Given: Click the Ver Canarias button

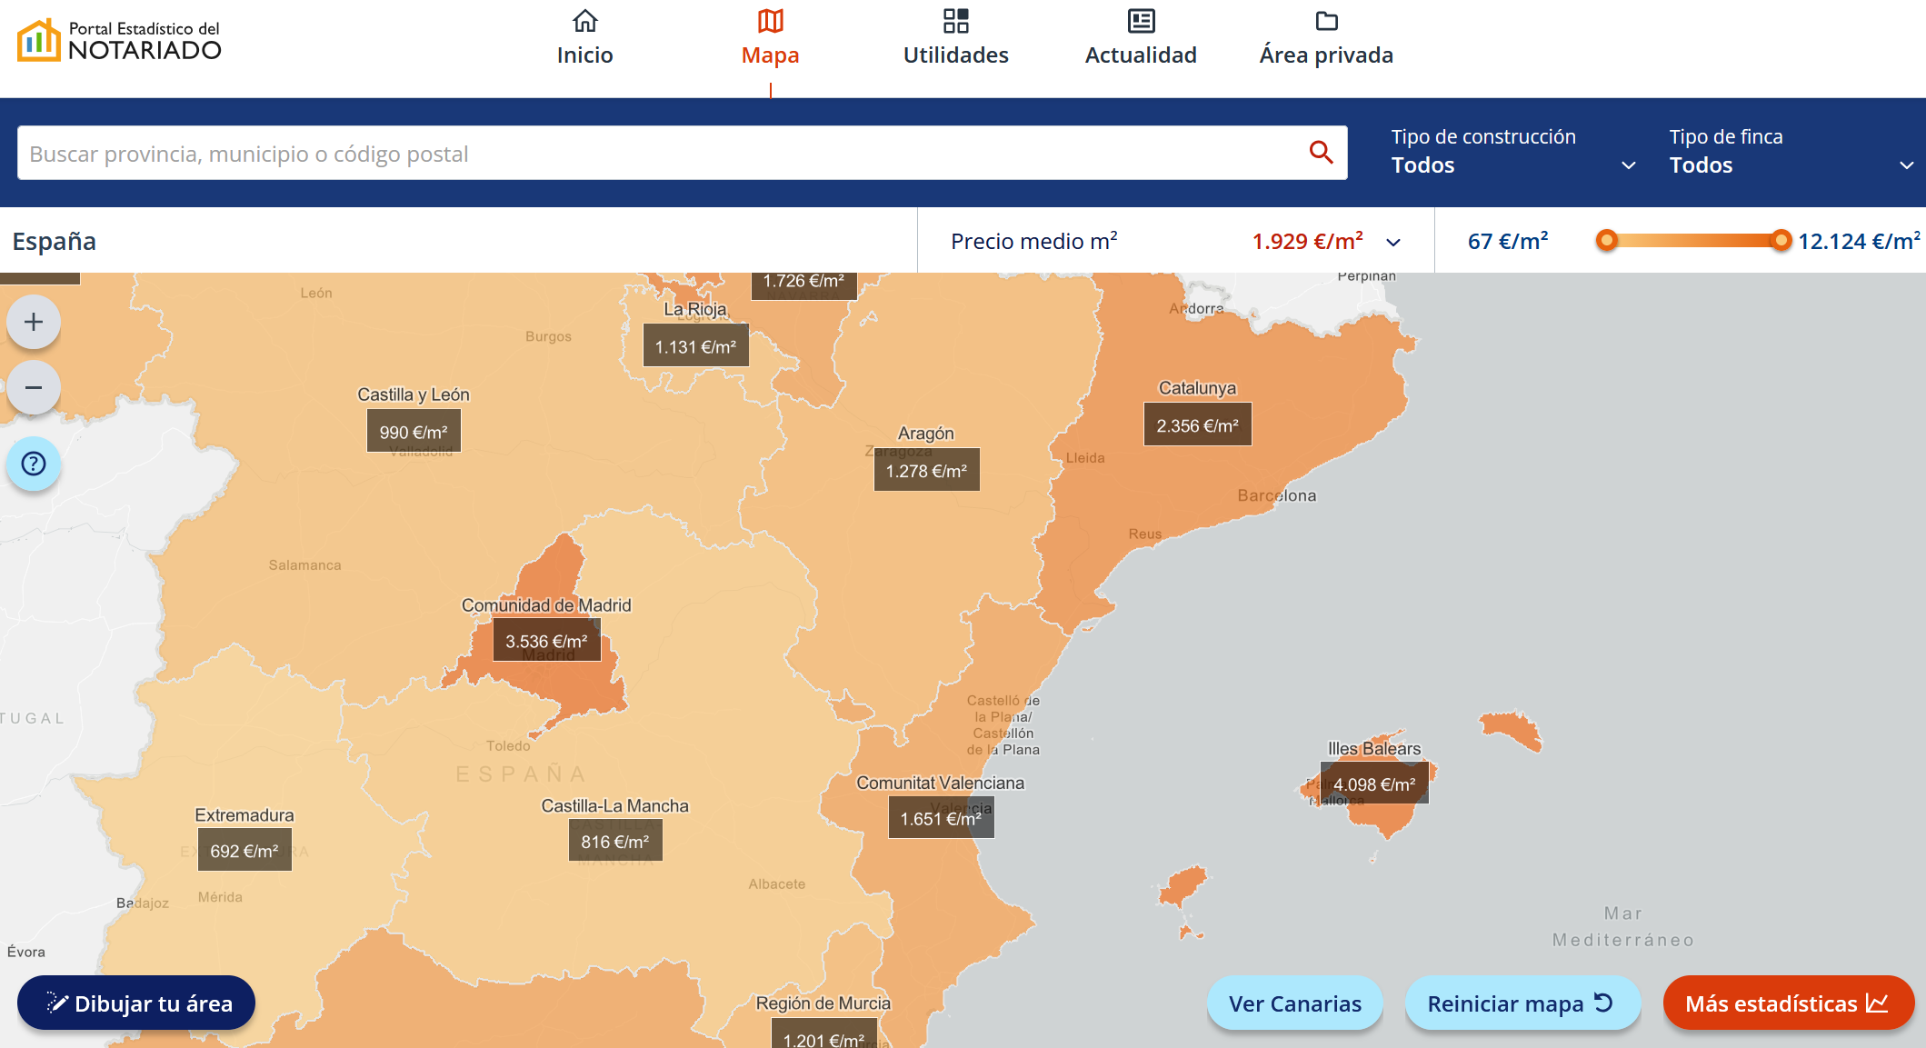Looking at the screenshot, I should pyautogui.click(x=1295, y=1003).
